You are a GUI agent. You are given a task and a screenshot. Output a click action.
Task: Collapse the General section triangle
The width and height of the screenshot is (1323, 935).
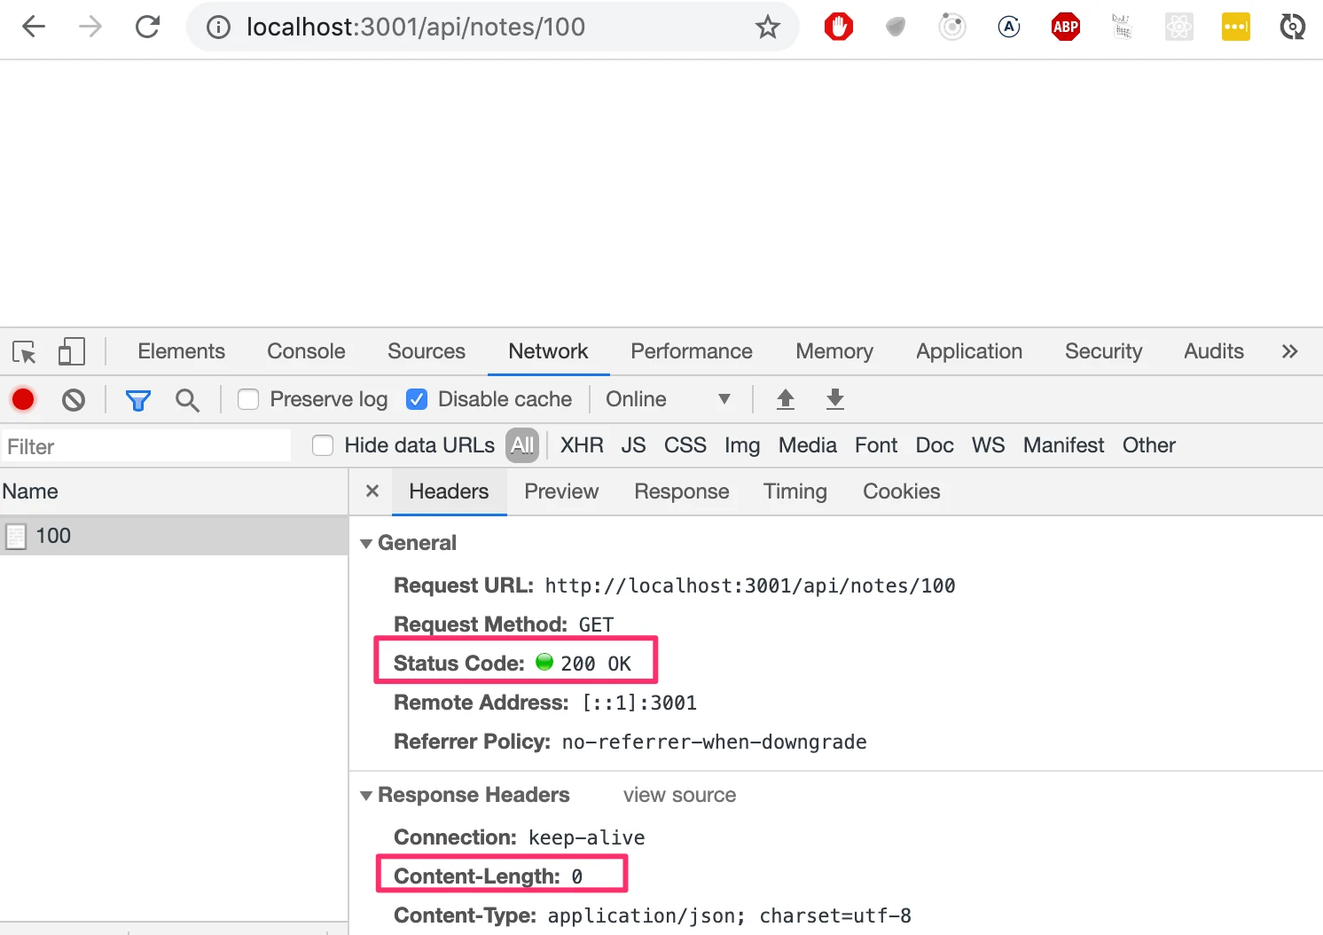(366, 544)
